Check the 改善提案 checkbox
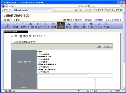Viewport: 126px width, 93px height. point(39,62)
